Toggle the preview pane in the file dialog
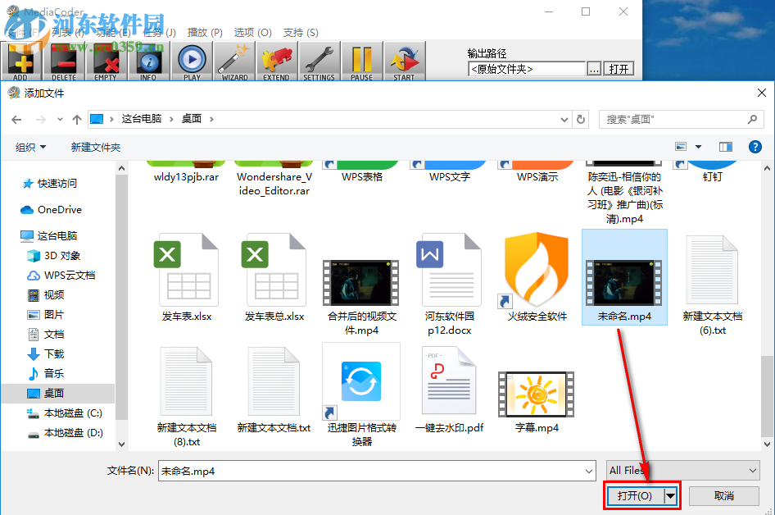This screenshot has width=775, height=515. (x=725, y=147)
